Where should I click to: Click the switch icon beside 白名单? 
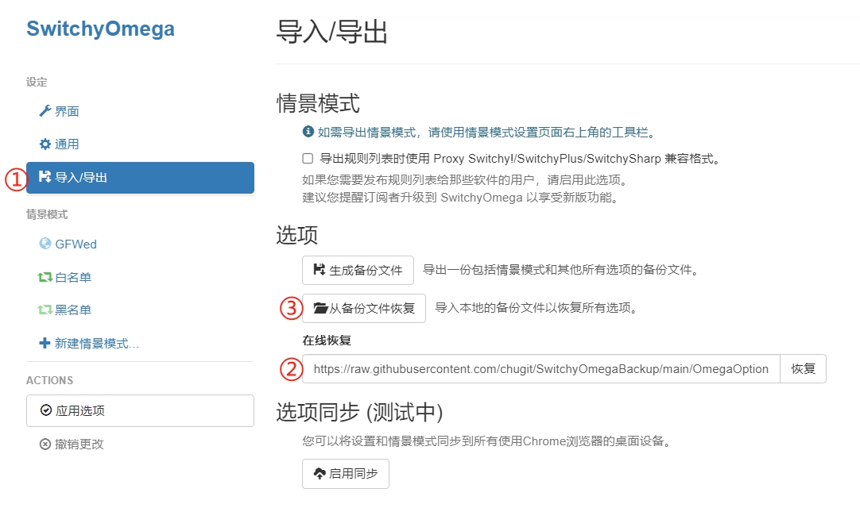pos(45,277)
